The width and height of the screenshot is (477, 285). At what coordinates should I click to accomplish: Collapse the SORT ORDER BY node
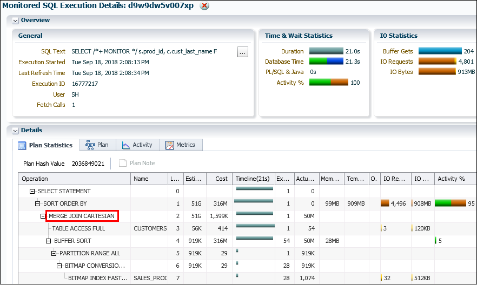[37, 203]
